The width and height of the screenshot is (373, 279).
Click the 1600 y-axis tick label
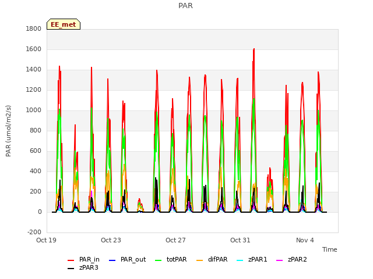pyautogui.click(x=34, y=49)
